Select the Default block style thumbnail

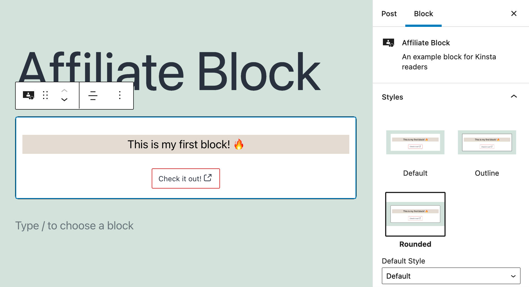[x=415, y=142]
